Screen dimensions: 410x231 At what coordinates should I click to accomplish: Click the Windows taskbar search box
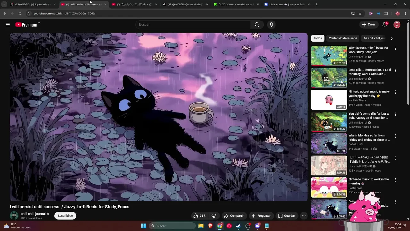pyautogui.click(x=173, y=226)
